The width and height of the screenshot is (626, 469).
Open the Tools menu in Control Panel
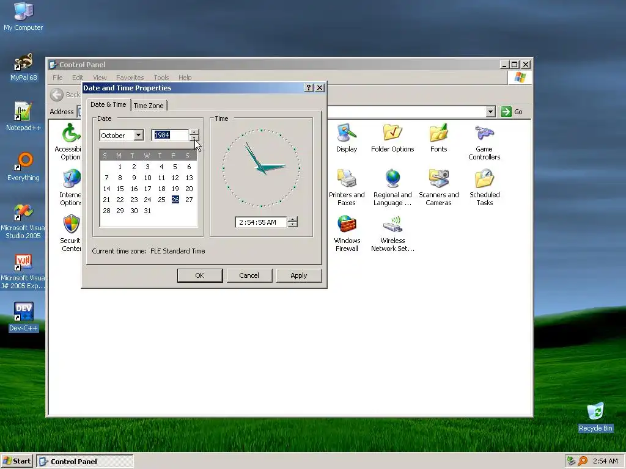click(161, 78)
